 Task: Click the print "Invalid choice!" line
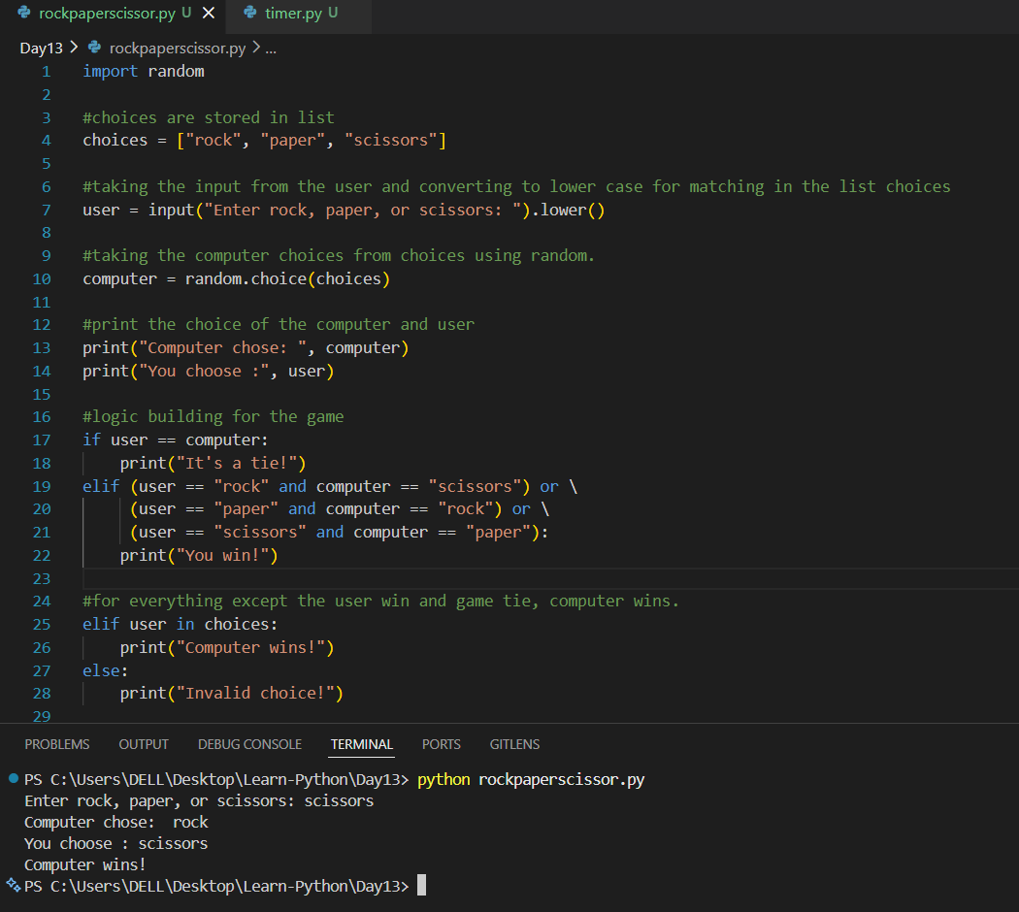tap(231, 693)
